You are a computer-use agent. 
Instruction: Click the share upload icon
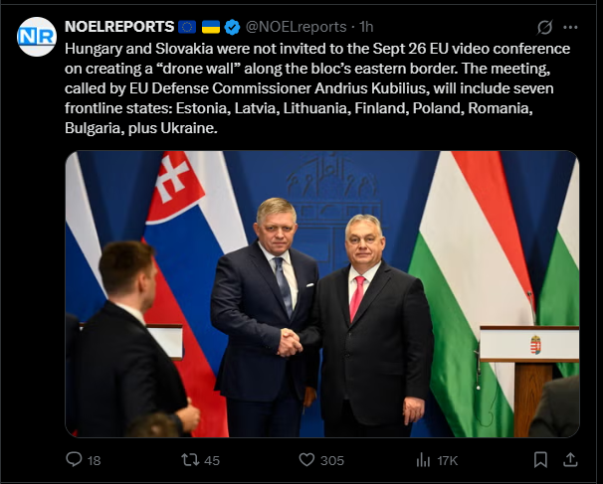point(571,459)
